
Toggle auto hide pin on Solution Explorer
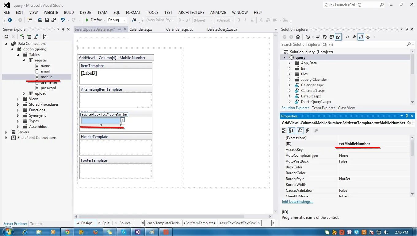[x=407, y=29]
